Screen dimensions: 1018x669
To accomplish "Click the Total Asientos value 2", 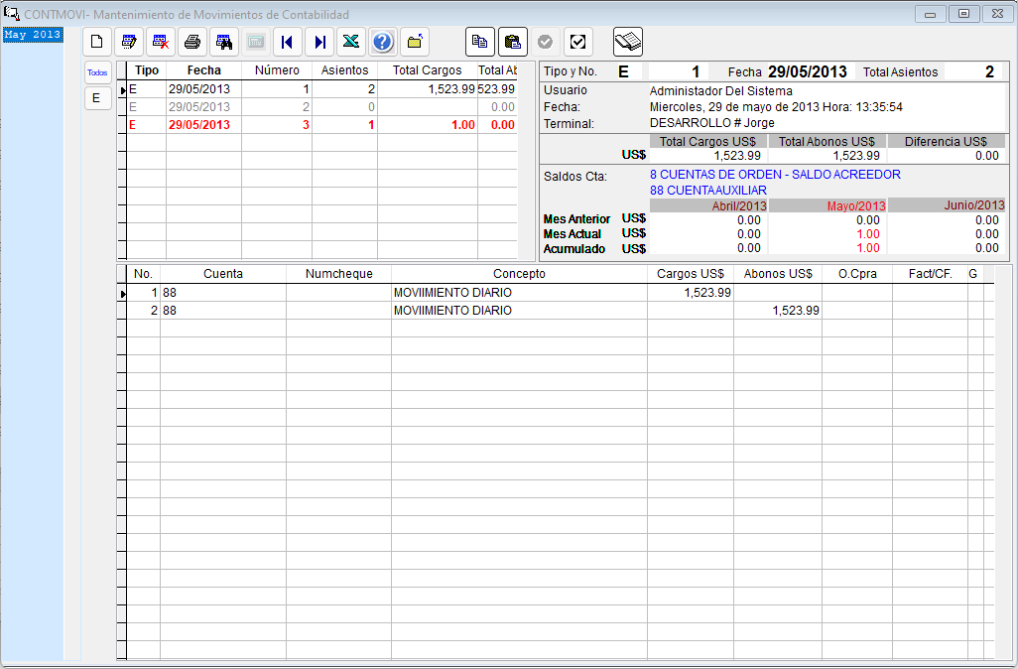I will point(989,71).
